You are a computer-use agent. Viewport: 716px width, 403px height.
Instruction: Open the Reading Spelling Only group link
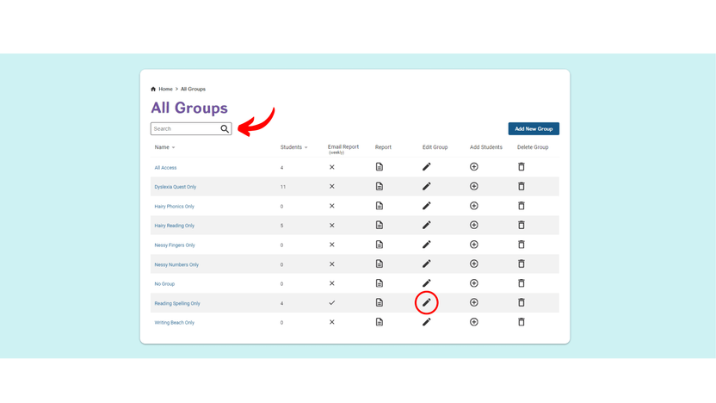(177, 303)
